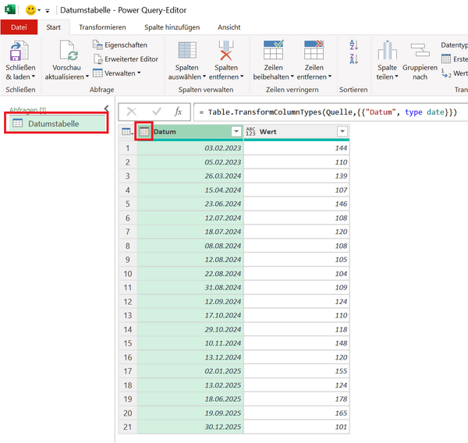Open the Erweiterter Editor

(125, 59)
